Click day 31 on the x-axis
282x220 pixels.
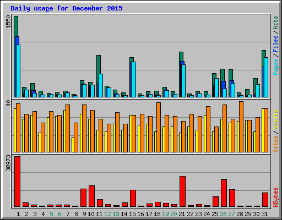coord(264,214)
